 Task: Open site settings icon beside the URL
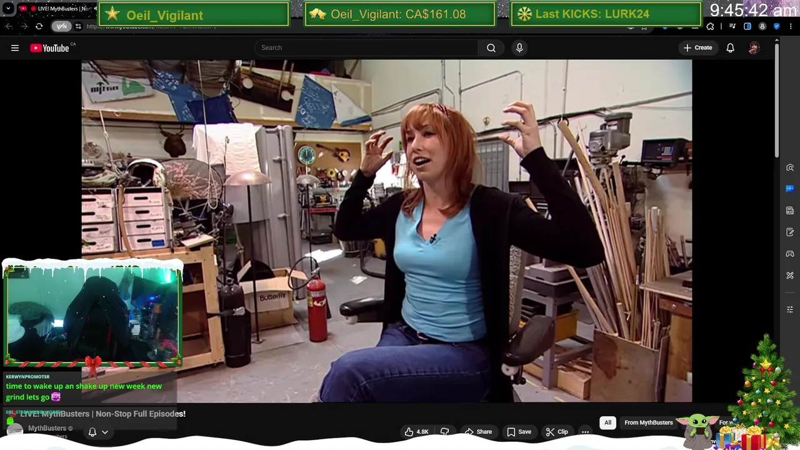pos(78,26)
